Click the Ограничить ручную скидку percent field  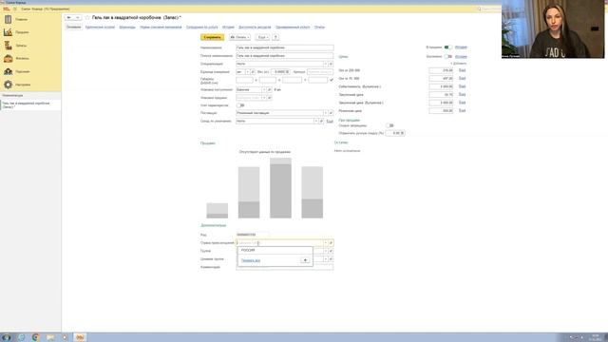pos(395,133)
